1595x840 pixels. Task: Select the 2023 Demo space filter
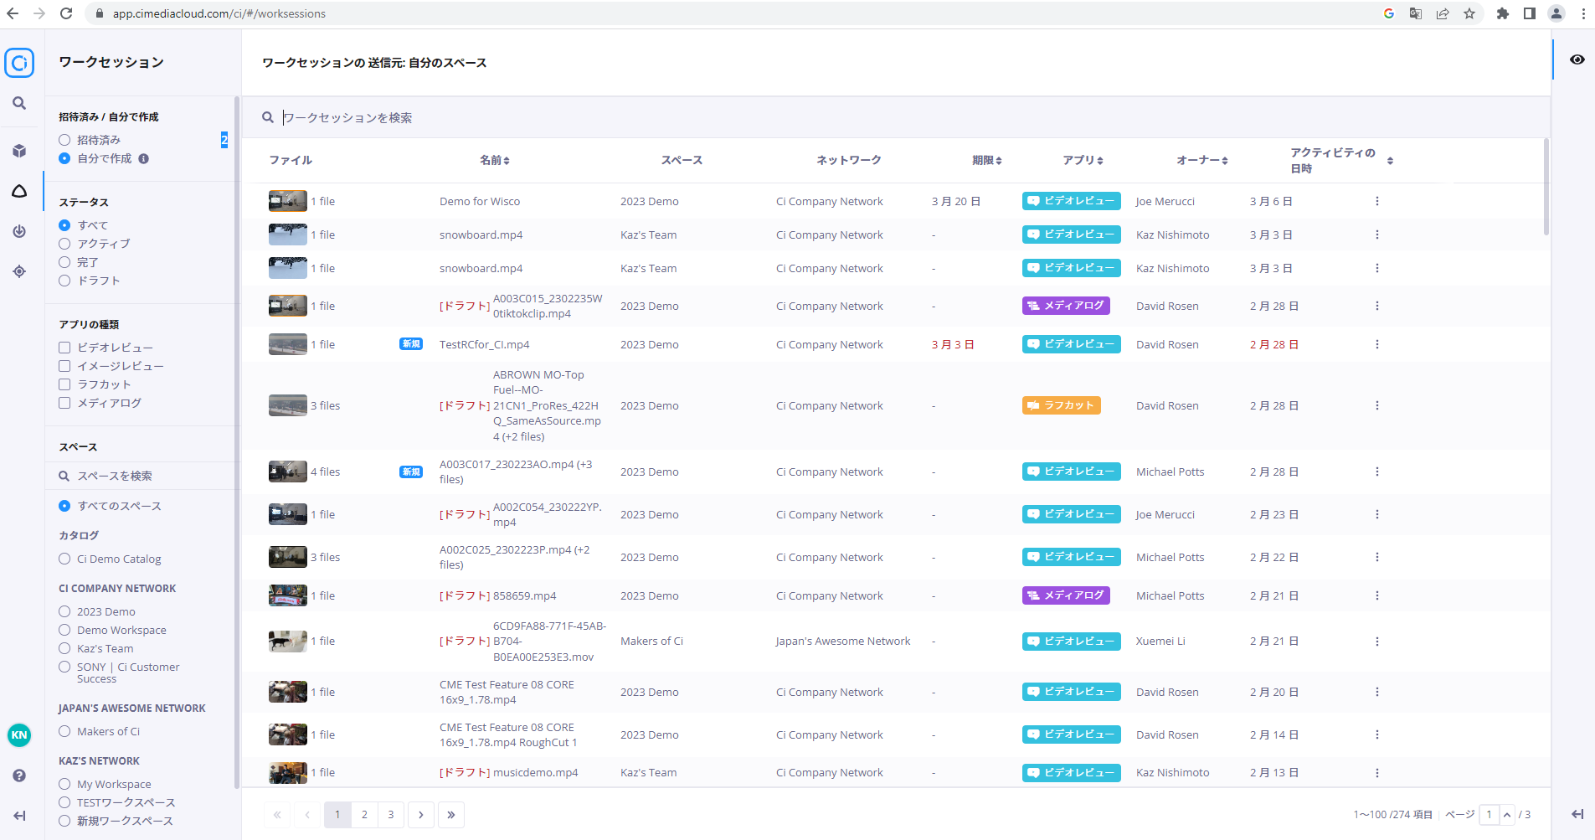pyautogui.click(x=64, y=611)
